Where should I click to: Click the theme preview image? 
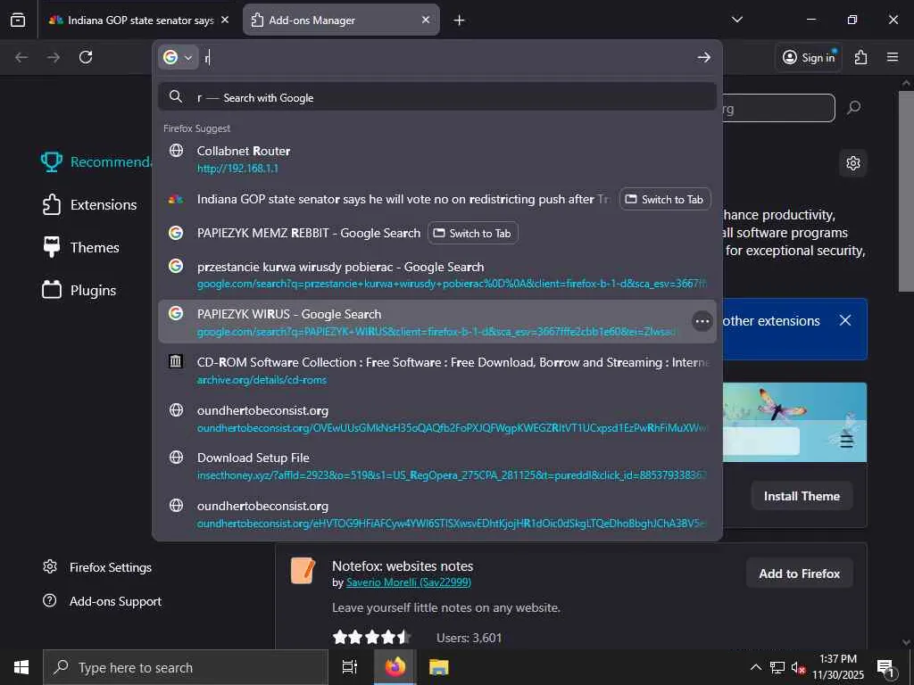(794, 422)
